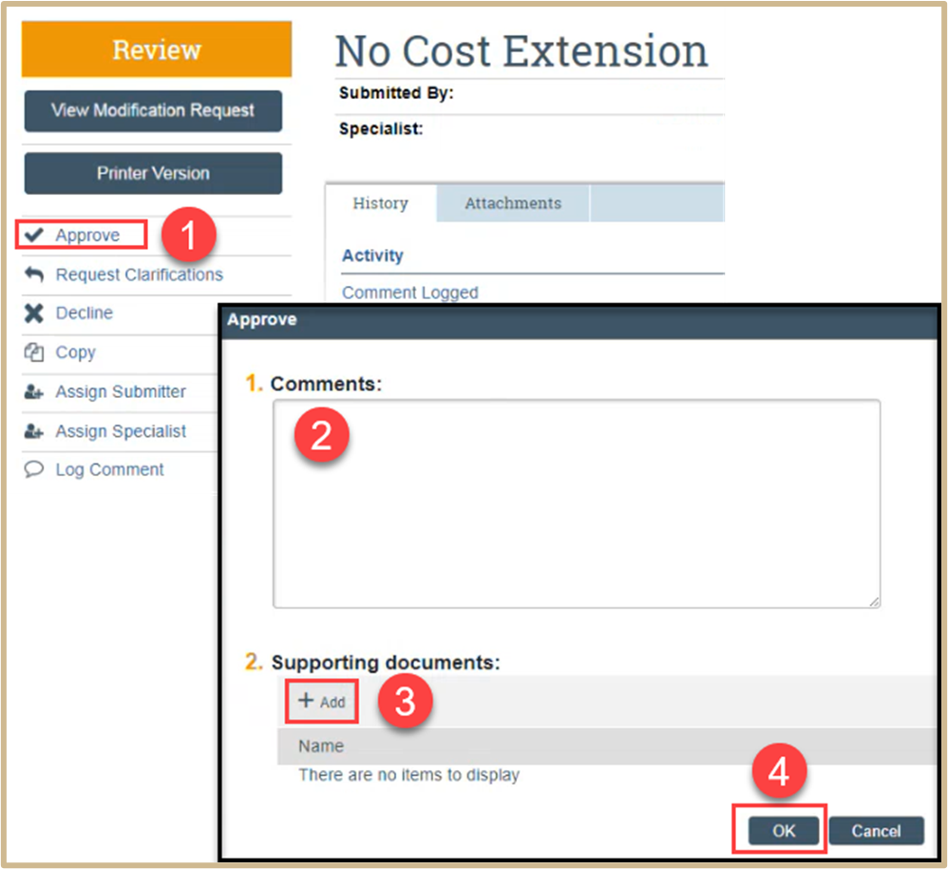Cancel the Approve dialog
The width and height of the screenshot is (948, 869).
[876, 830]
